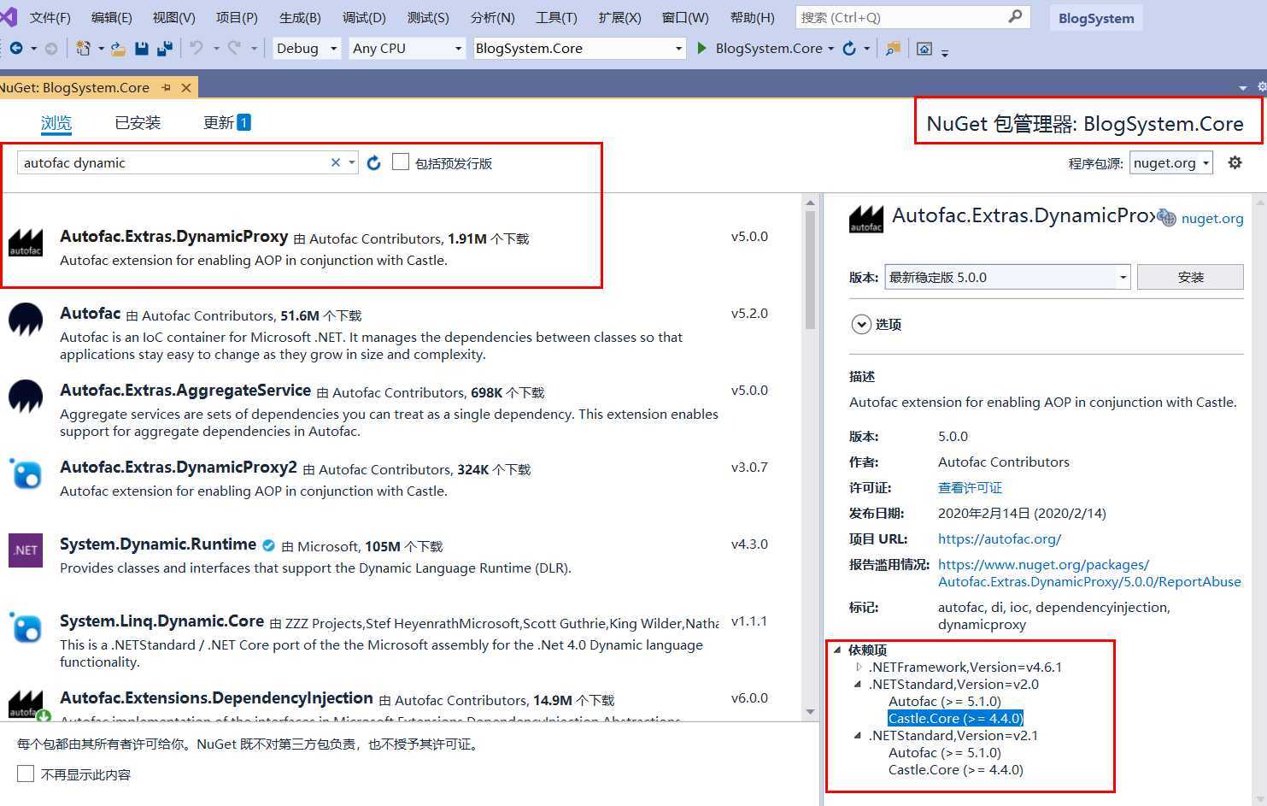Select the Autofac.Extras.DynamicProxy package row
Image resolution: width=1267 pixels, height=806 pixels.
click(x=402, y=247)
